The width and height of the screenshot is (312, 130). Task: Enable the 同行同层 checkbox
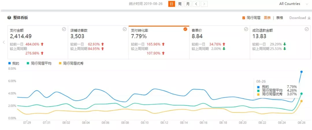244,18
